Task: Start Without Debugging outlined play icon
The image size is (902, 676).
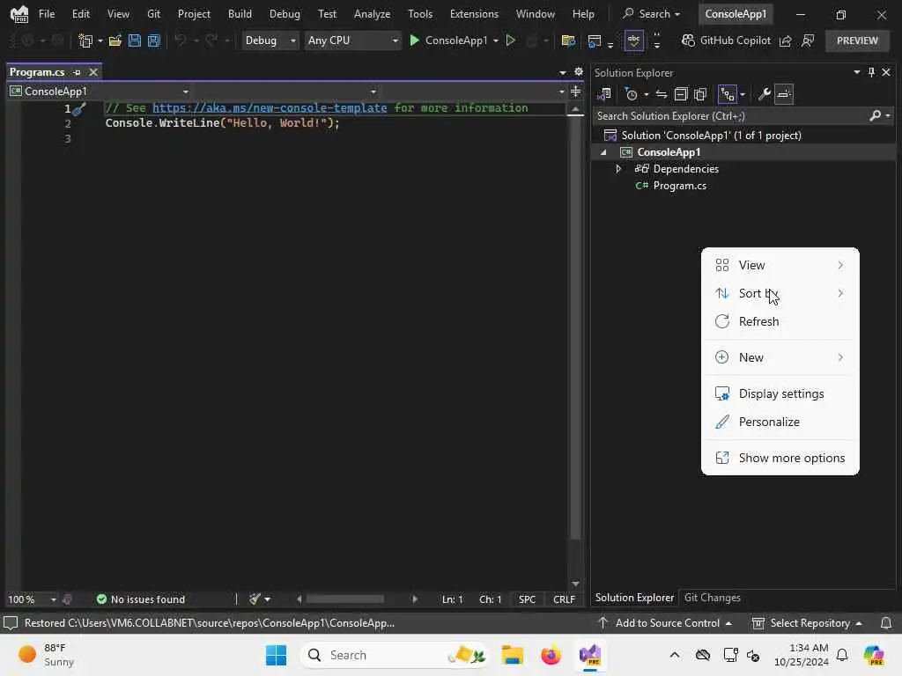Action: pyautogui.click(x=510, y=40)
